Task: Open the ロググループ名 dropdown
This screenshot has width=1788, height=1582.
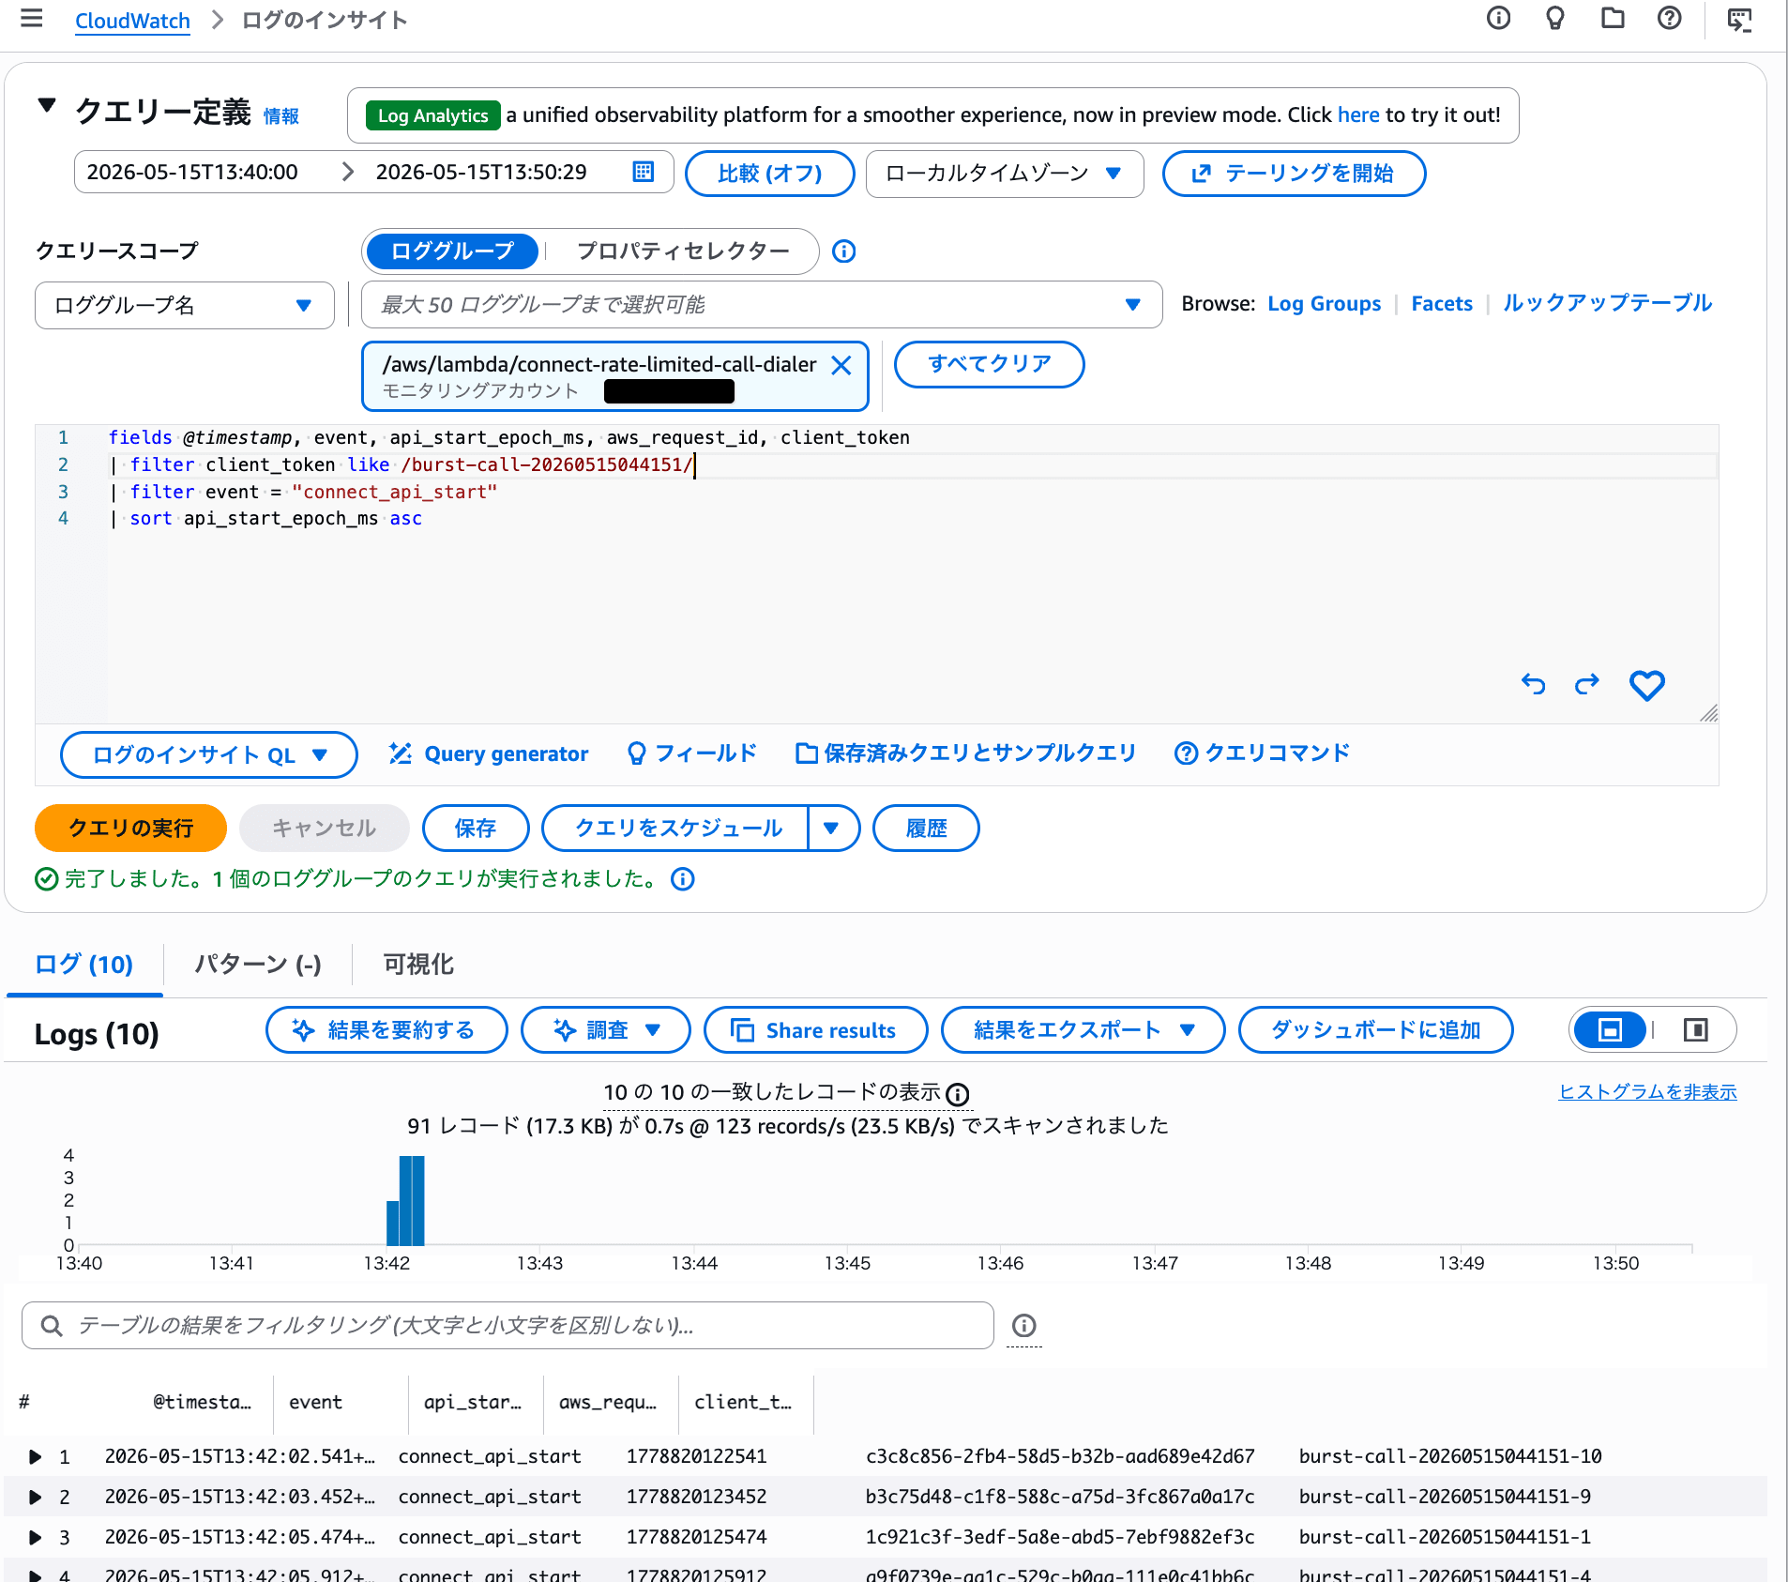Action: pos(184,305)
